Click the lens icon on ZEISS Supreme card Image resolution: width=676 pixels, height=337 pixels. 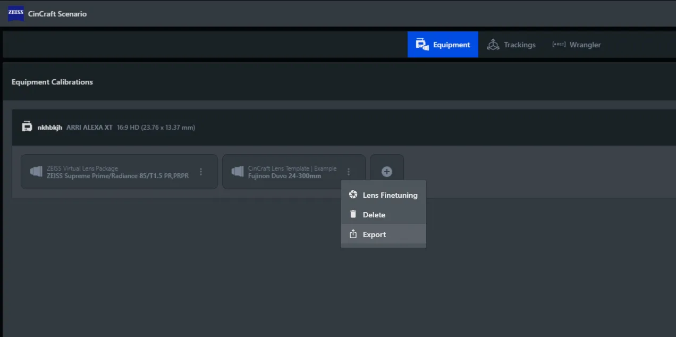pos(36,172)
